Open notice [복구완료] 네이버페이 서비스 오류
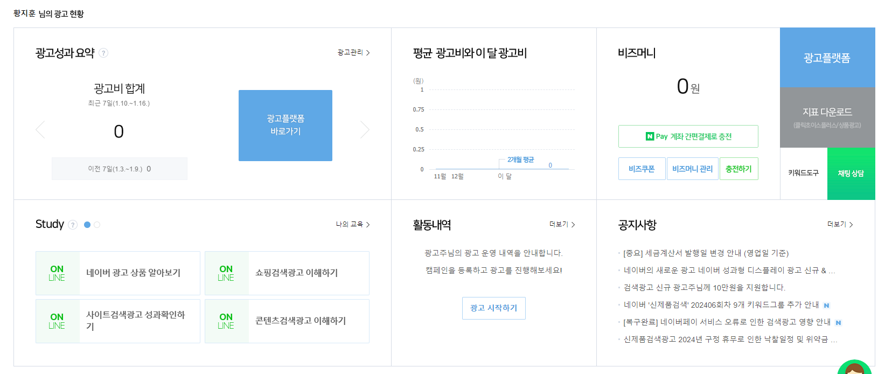 pos(727,322)
